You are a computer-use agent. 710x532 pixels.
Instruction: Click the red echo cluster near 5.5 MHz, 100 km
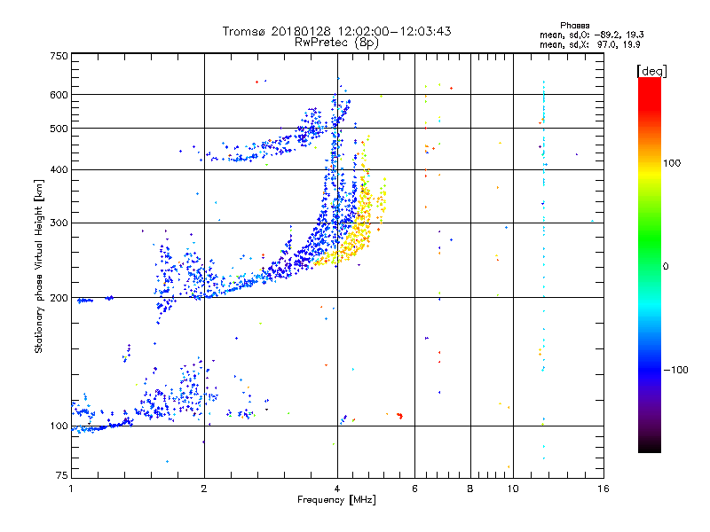pos(400,416)
